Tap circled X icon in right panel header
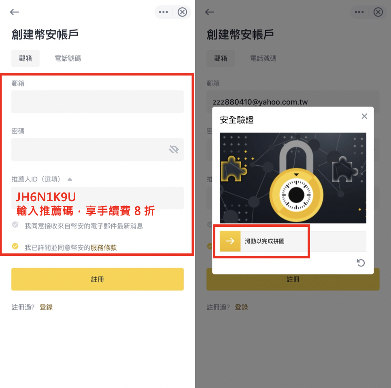 pos(378,12)
